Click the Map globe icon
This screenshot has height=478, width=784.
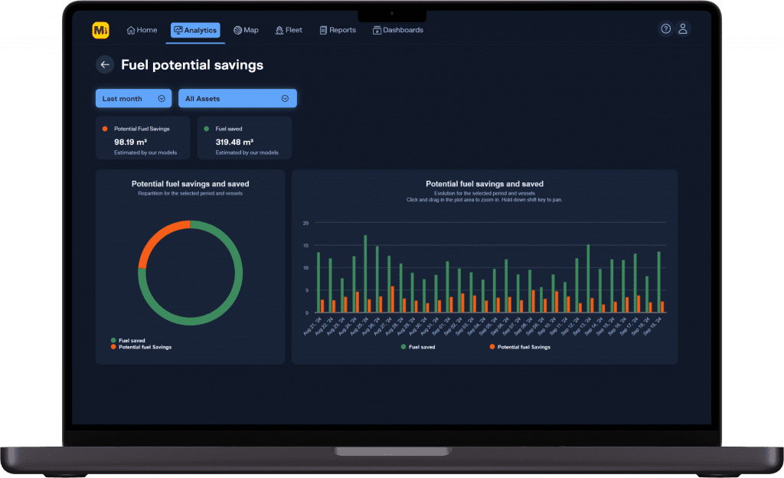point(237,31)
